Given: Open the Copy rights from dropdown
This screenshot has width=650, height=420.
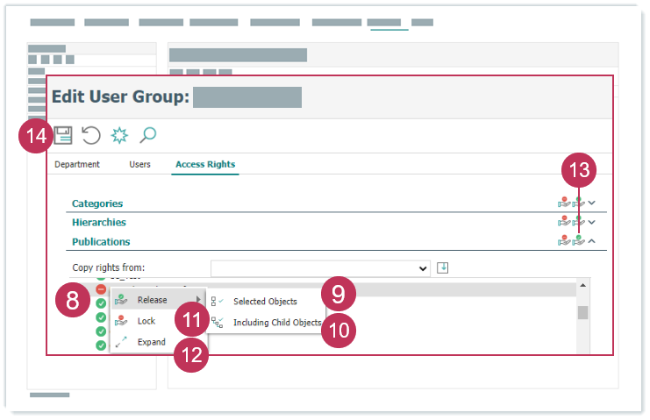Looking at the screenshot, I should (x=320, y=268).
